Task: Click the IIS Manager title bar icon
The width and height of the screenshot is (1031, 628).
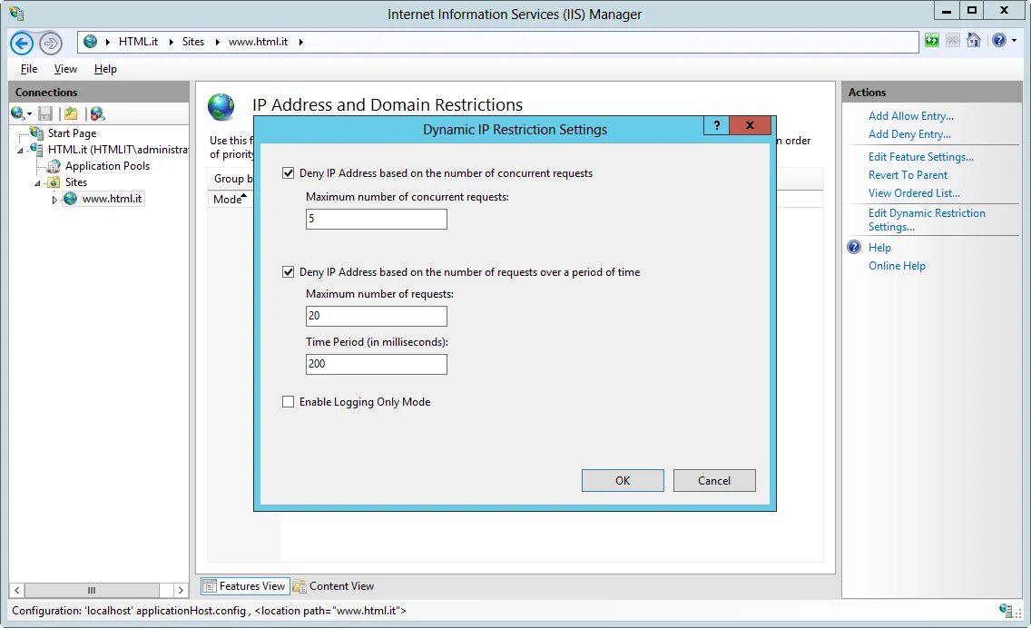Action: 17,13
